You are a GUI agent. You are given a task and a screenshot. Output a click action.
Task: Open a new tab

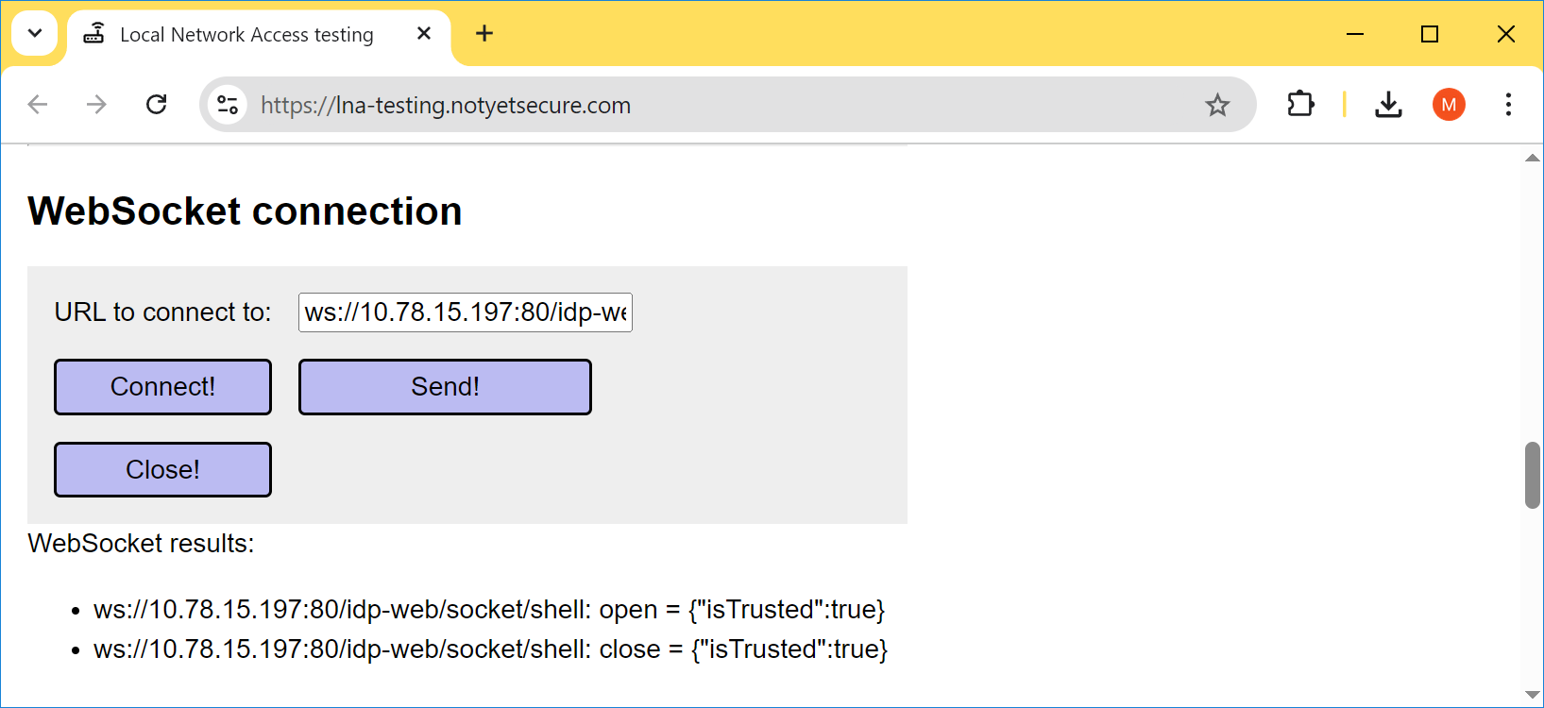(x=484, y=34)
